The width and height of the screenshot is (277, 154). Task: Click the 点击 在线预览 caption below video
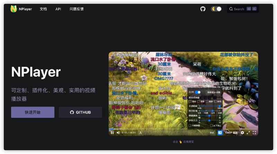[x=183, y=142]
